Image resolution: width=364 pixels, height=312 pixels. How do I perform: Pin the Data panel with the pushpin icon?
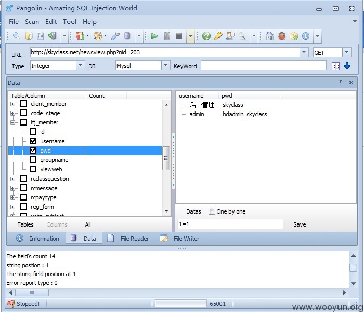click(341, 82)
